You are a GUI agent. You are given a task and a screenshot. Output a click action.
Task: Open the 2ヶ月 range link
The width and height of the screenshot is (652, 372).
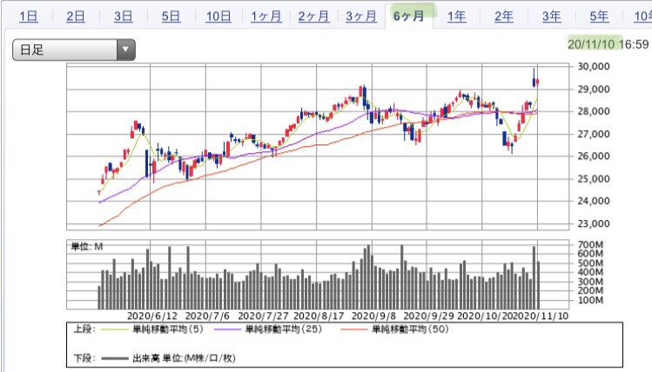click(313, 17)
